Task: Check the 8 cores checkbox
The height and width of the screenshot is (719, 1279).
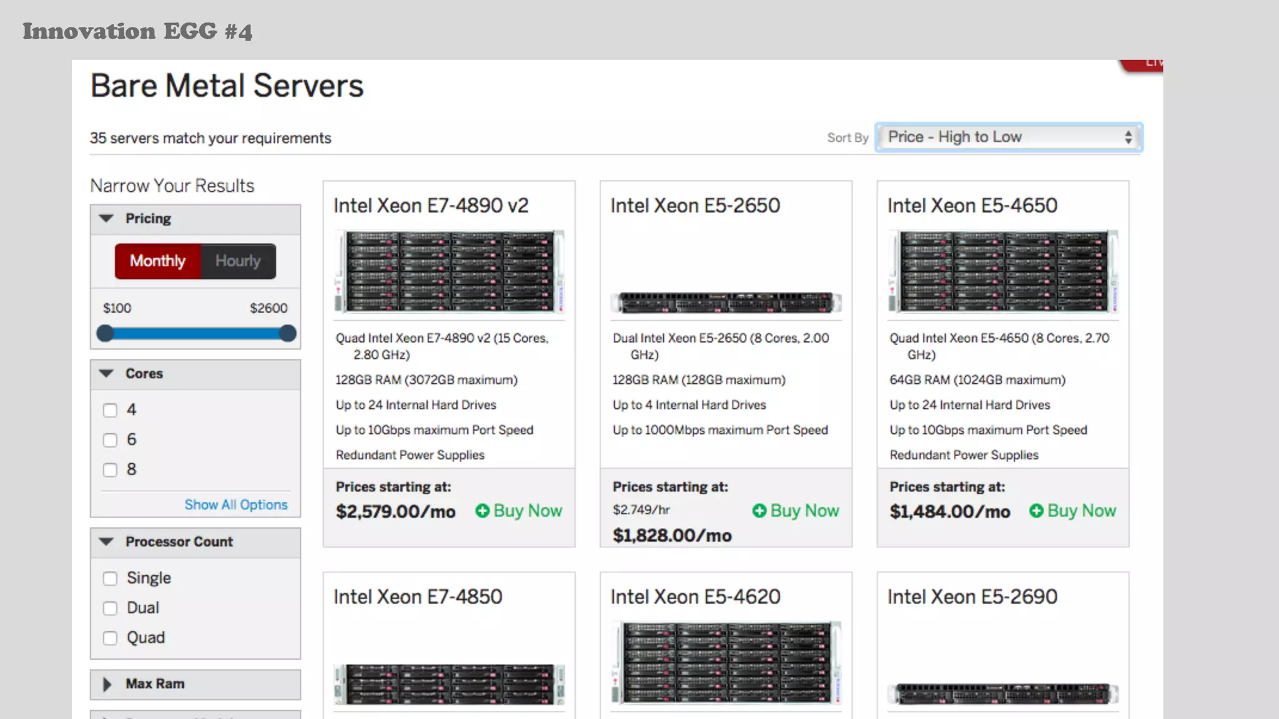Action: coord(111,470)
